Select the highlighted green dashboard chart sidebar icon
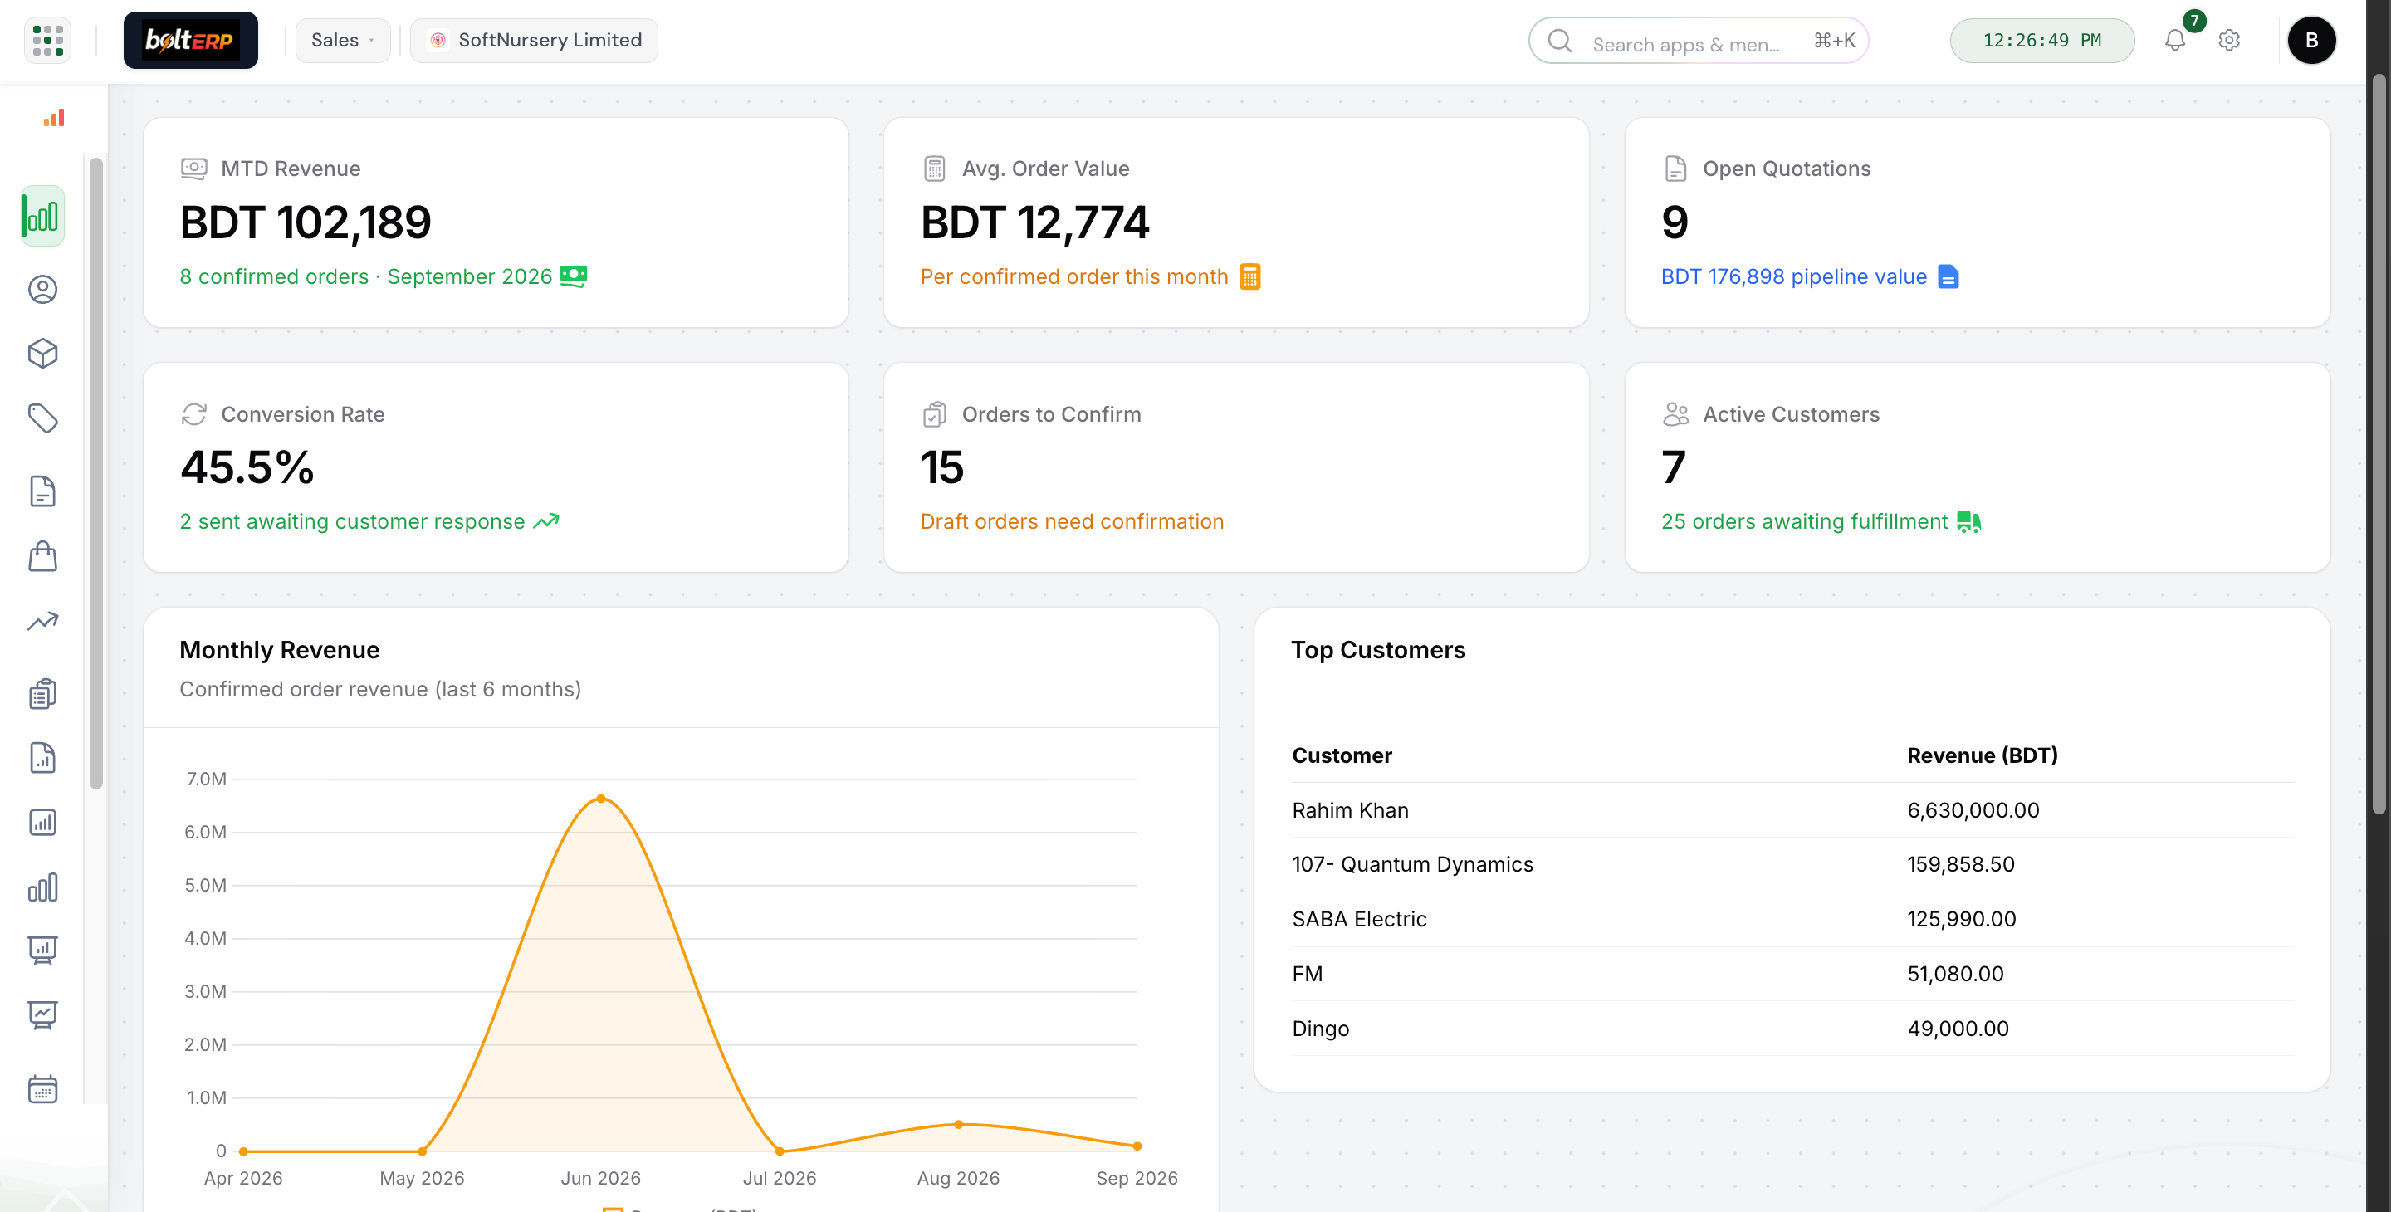The image size is (2391, 1212). pos(42,216)
